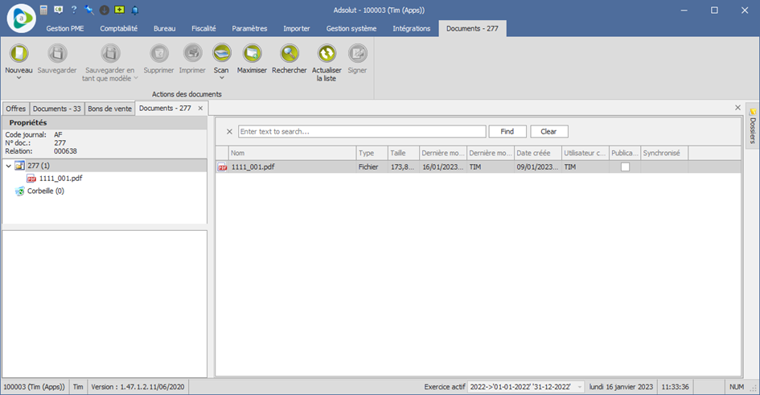This screenshot has width=760, height=395.
Task: Click the PDF icon in the 1111_001.pdf list row
Action: point(223,167)
